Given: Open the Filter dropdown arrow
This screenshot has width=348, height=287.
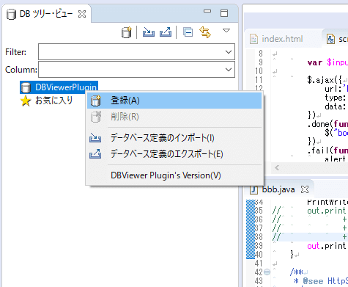Looking at the screenshot, I should coord(229,52).
